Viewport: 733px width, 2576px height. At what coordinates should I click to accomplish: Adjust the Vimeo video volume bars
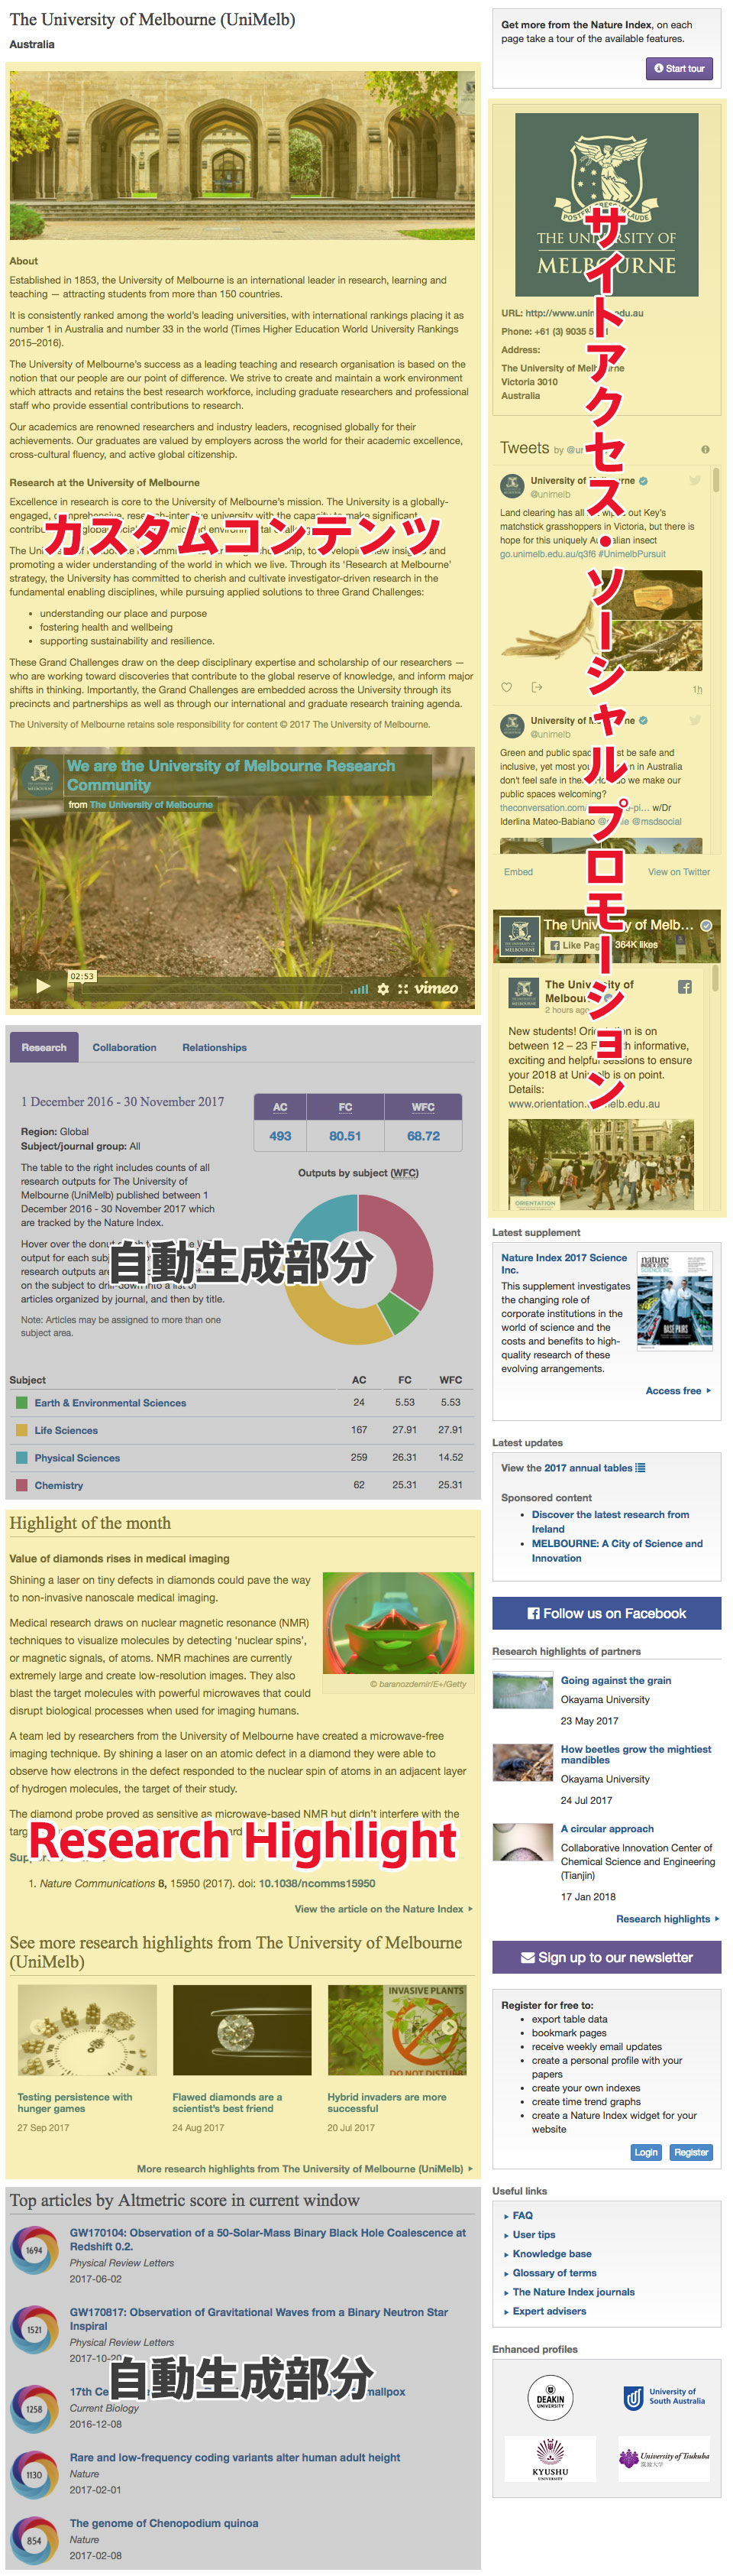(360, 989)
